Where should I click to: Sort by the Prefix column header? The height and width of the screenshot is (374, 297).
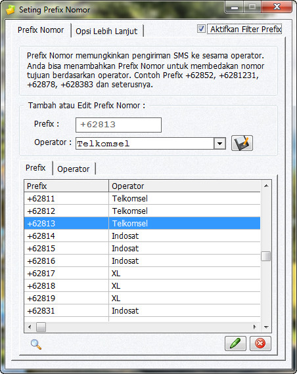[66, 186]
